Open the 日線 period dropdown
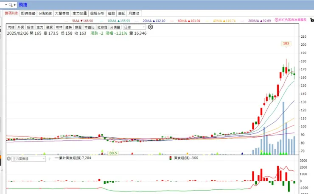This screenshot has height=194, width=314. click(135, 27)
